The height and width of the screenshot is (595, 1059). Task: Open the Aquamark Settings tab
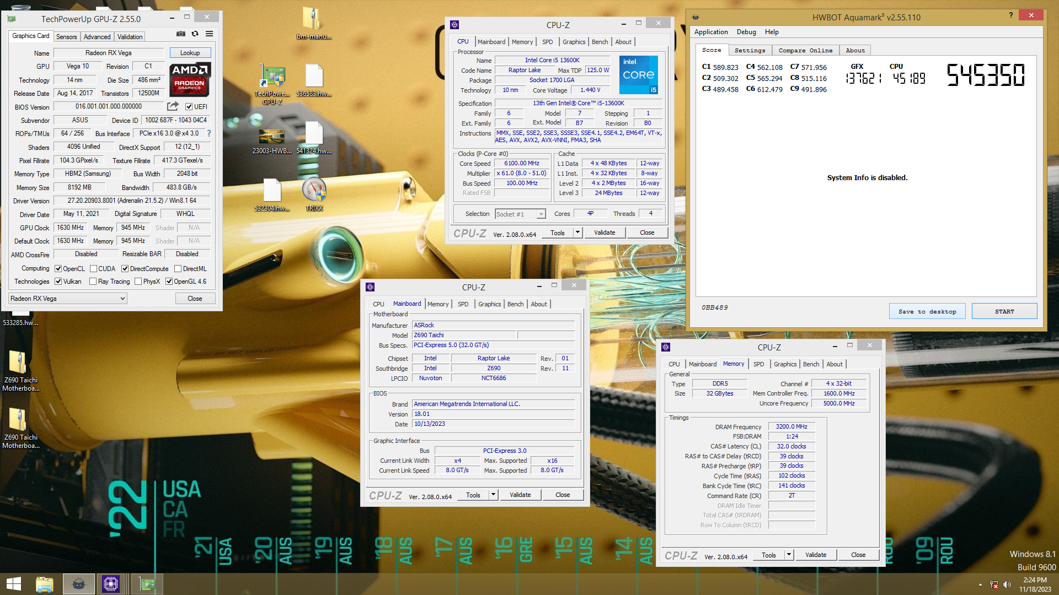point(750,50)
